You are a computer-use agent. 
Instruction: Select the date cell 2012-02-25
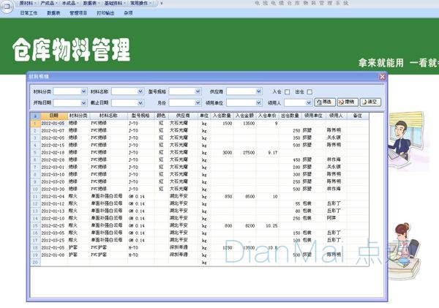[53, 225]
